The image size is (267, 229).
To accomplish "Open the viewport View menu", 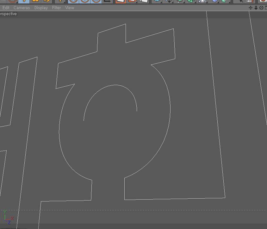I will coord(70,8).
